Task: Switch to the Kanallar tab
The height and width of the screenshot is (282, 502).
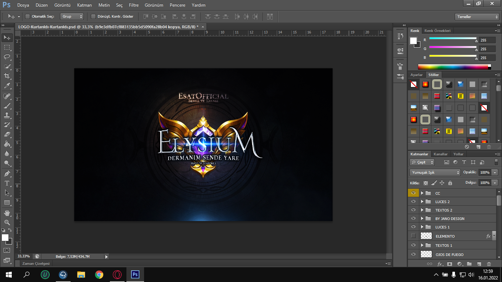Action: tap(441, 154)
